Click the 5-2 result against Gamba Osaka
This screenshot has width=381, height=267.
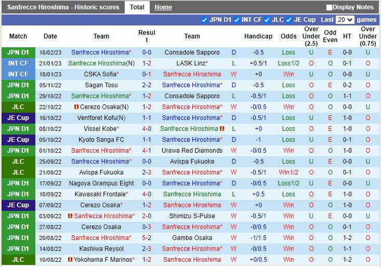147,237
